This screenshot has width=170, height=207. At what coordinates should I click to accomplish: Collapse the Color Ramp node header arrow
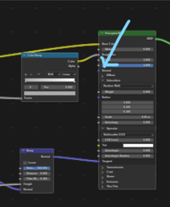coord(24,55)
